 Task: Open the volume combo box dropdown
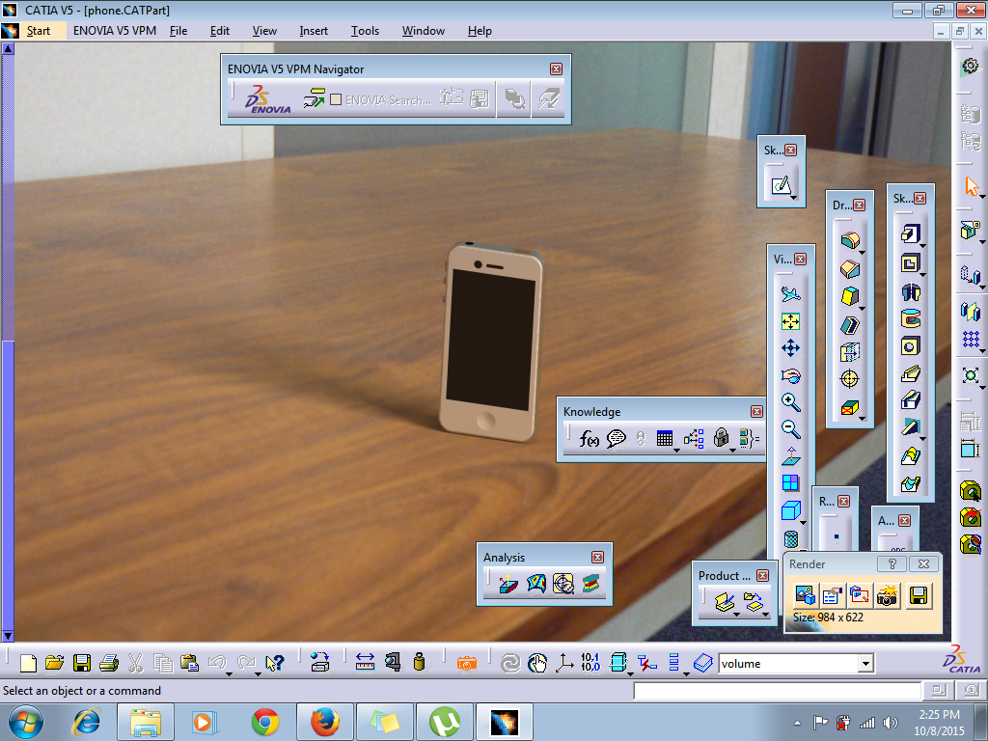pyautogui.click(x=865, y=664)
